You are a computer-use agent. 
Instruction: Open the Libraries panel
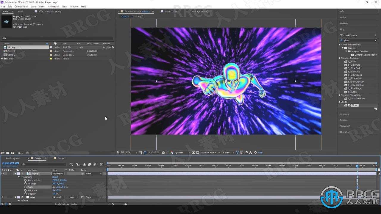[344, 114]
